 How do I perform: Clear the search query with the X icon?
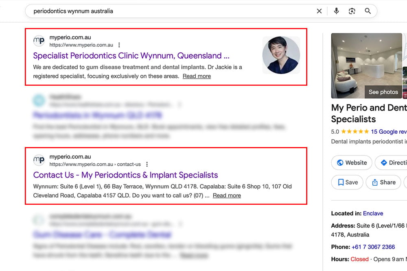[319, 11]
